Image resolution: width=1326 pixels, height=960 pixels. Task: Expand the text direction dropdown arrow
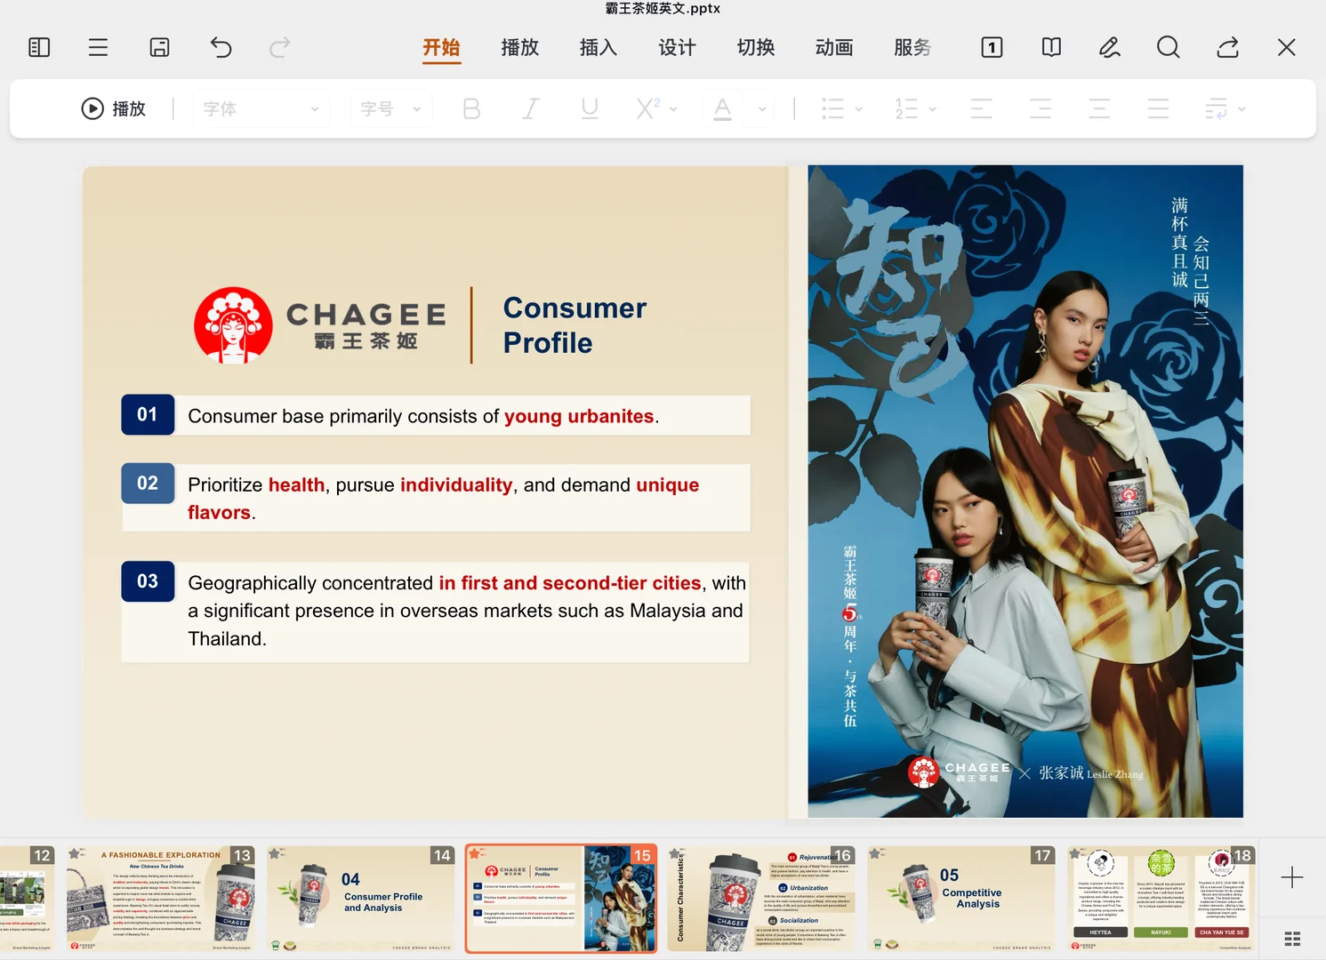pos(1242,109)
